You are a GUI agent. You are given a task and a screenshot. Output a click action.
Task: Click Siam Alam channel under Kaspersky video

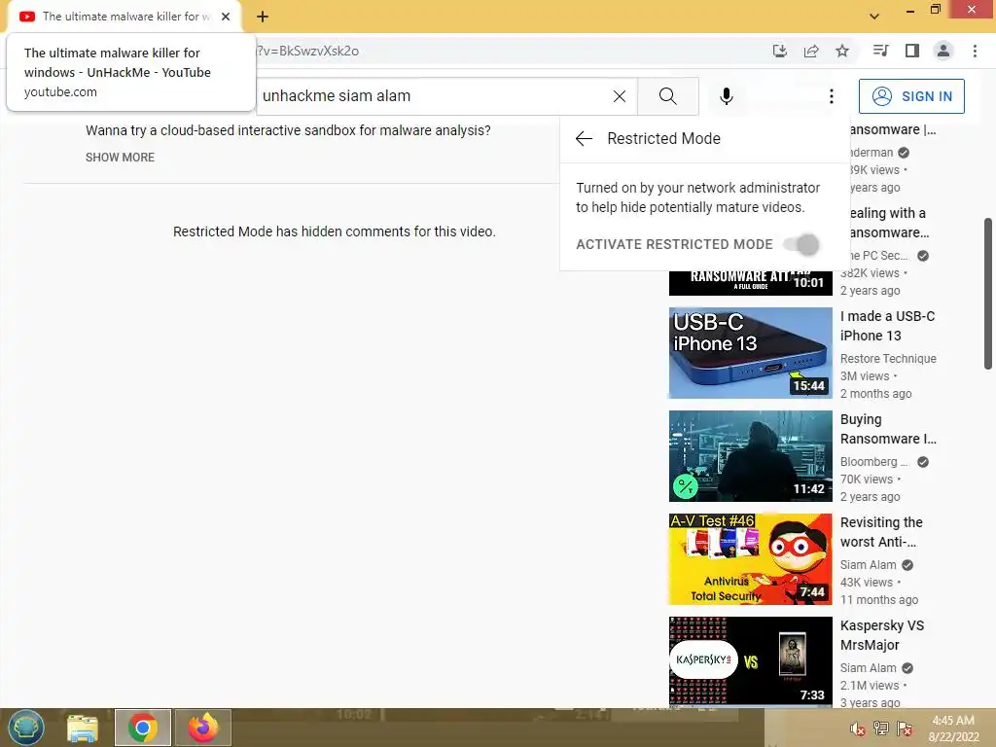[x=869, y=667]
